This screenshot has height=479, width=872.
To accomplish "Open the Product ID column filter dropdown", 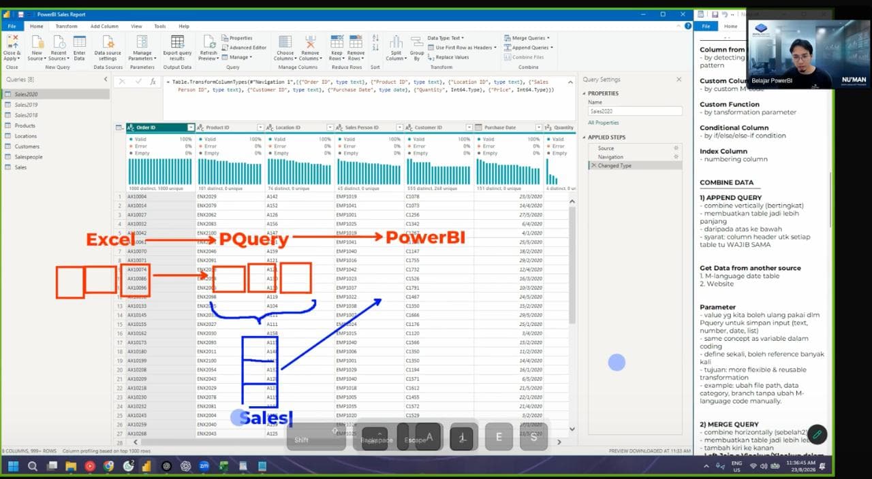I will coord(260,127).
